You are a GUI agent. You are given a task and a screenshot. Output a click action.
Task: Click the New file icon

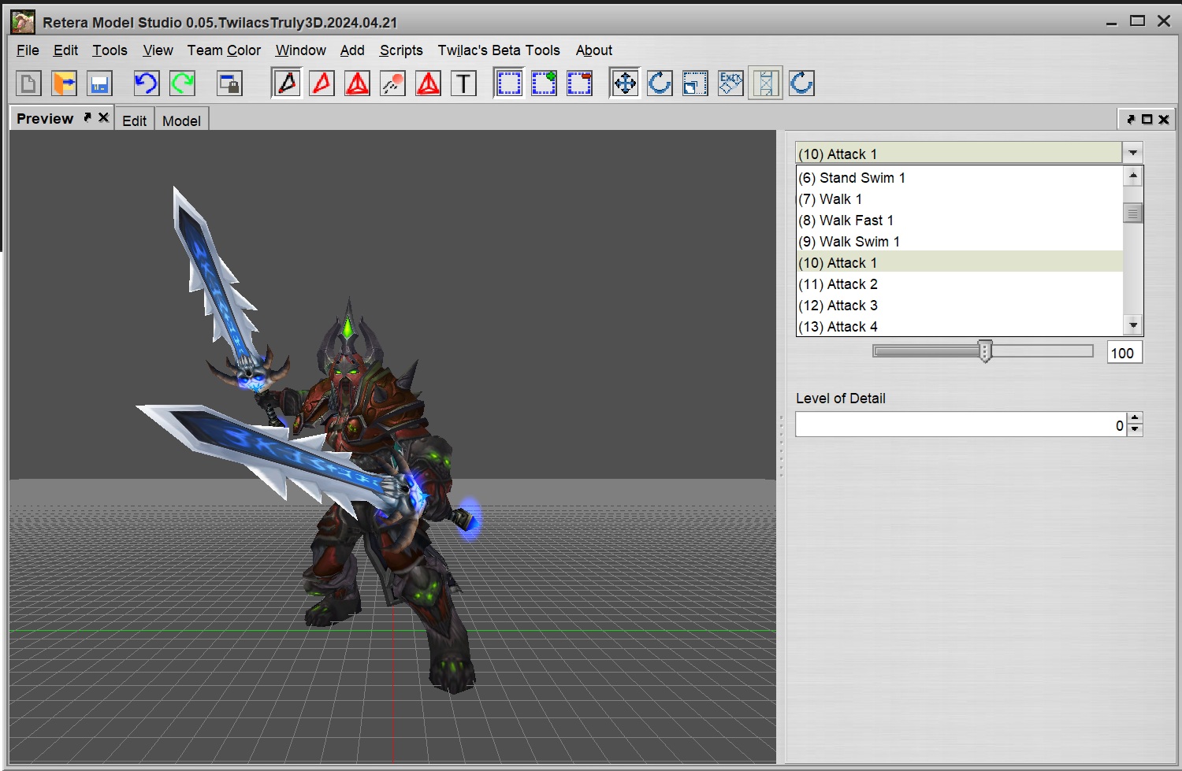29,83
